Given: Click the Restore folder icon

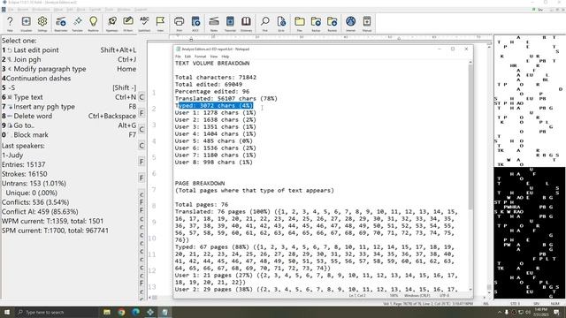Looking at the screenshot, I should [x=333, y=24].
